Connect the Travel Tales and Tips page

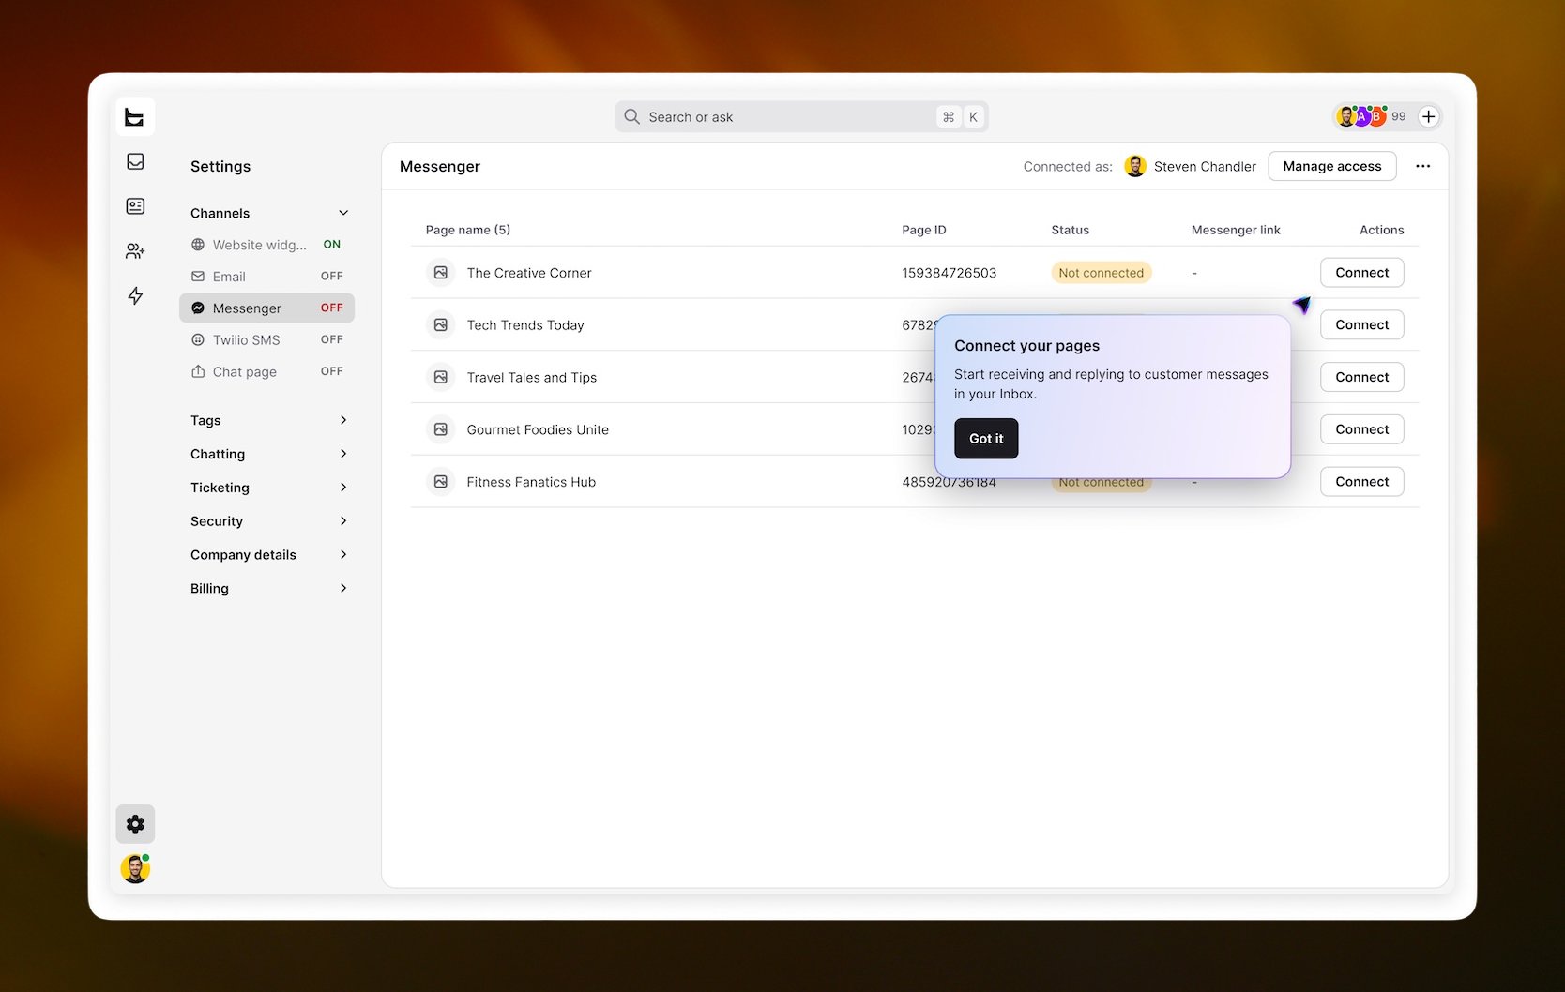tap(1361, 377)
